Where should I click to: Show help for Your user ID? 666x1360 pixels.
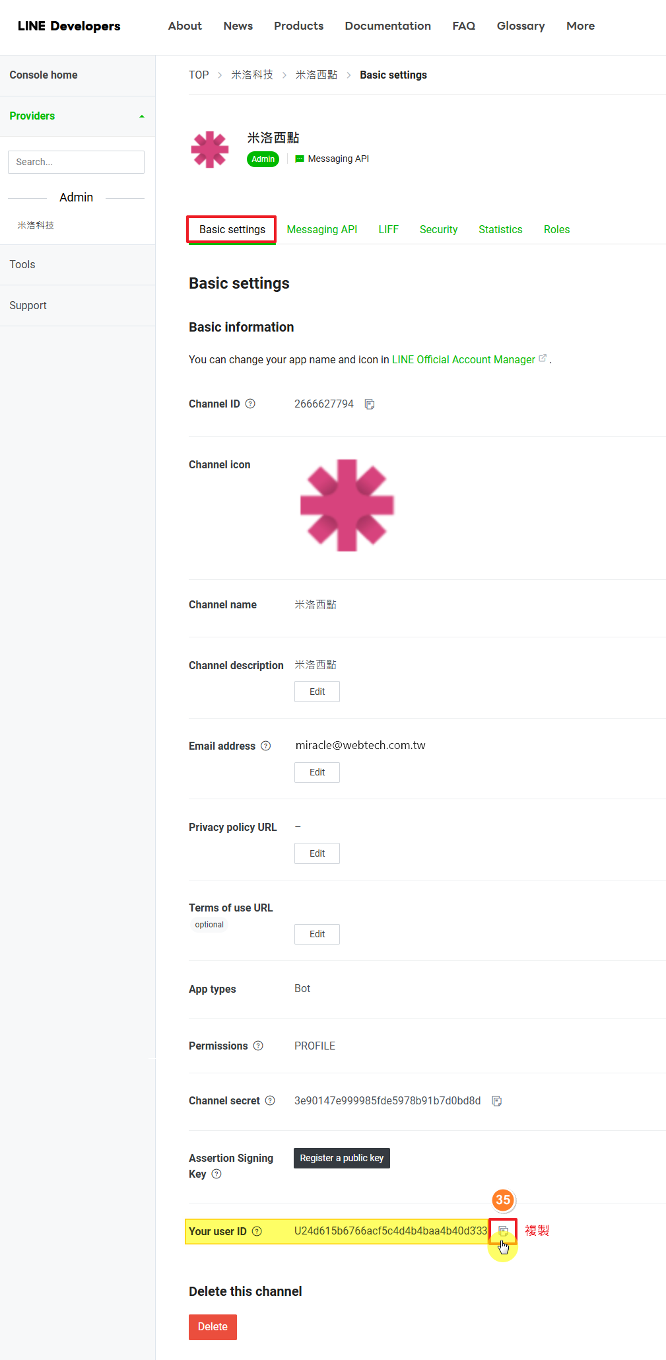257,1232
